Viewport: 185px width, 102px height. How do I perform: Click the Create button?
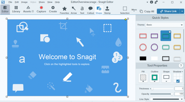(x=53, y=9)
